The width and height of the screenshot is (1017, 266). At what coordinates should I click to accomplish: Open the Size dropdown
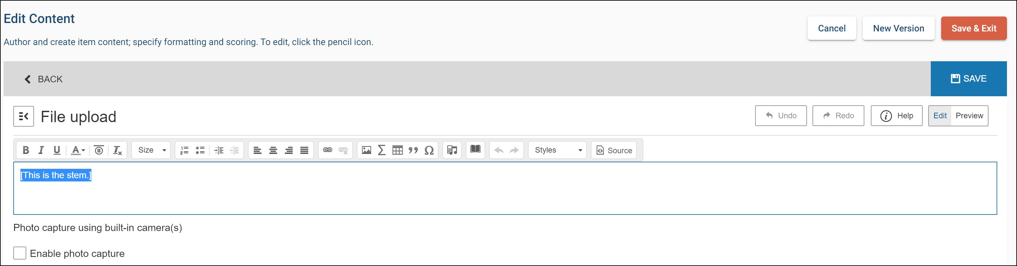click(x=152, y=150)
